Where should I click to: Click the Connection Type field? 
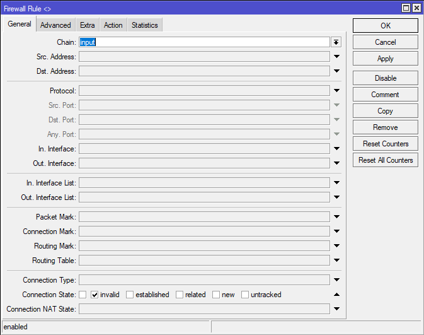click(204, 279)
